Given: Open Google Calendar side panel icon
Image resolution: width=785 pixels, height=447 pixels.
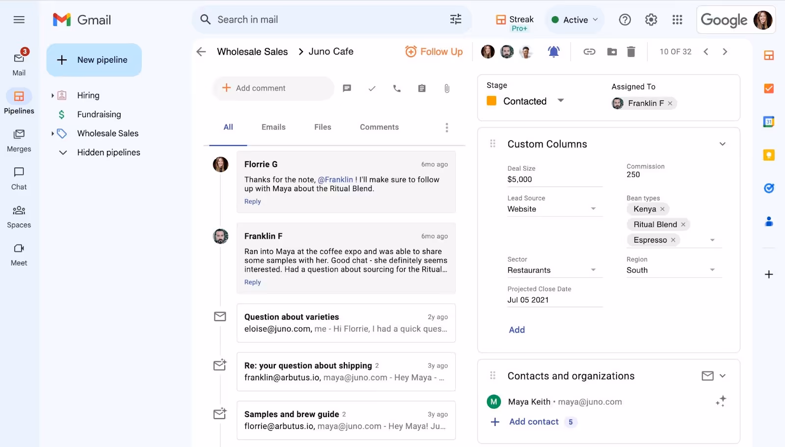Looking at the screenshot, I should (769, 122).
